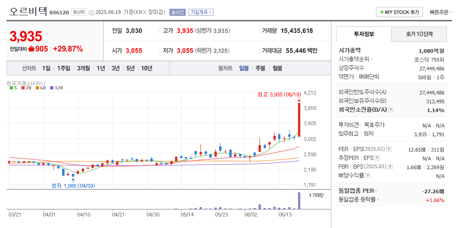Click the tallest purple volume bar
This screenshot has width=460, height=228.
(x=299, y=201)
